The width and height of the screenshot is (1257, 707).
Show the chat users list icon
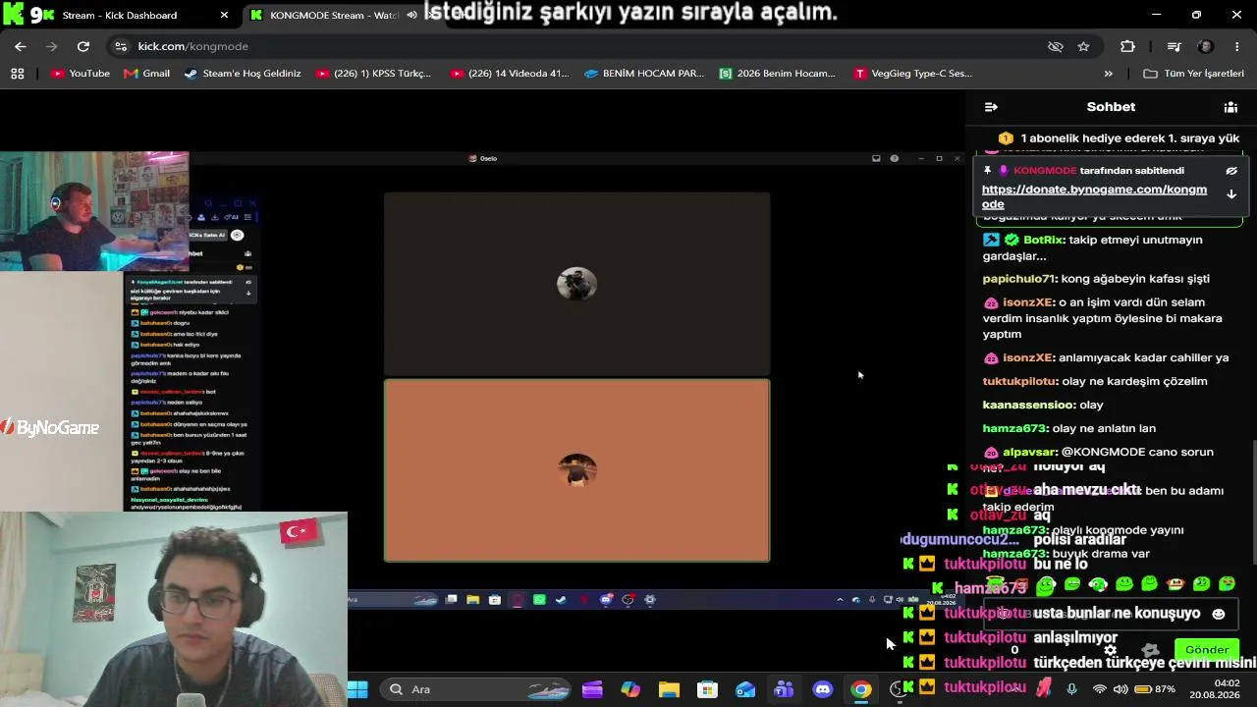tap(1230, 107)
